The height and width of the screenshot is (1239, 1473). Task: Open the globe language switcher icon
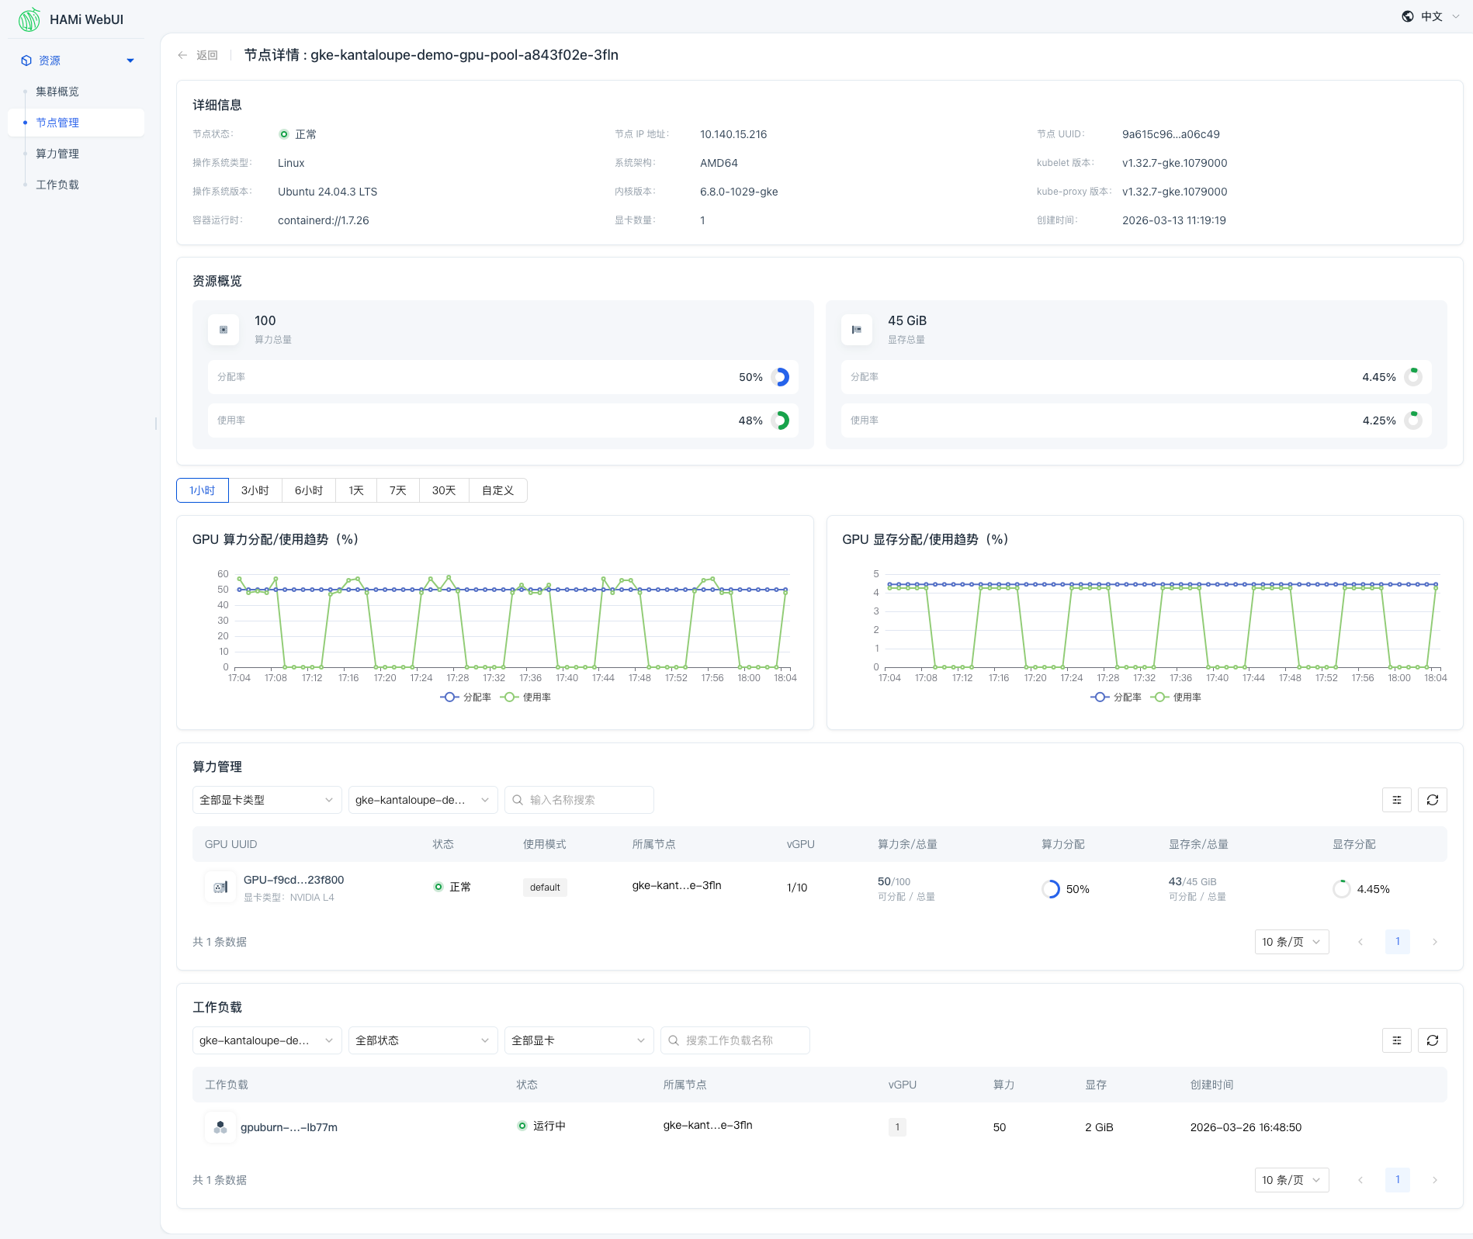coord(1407,16)
